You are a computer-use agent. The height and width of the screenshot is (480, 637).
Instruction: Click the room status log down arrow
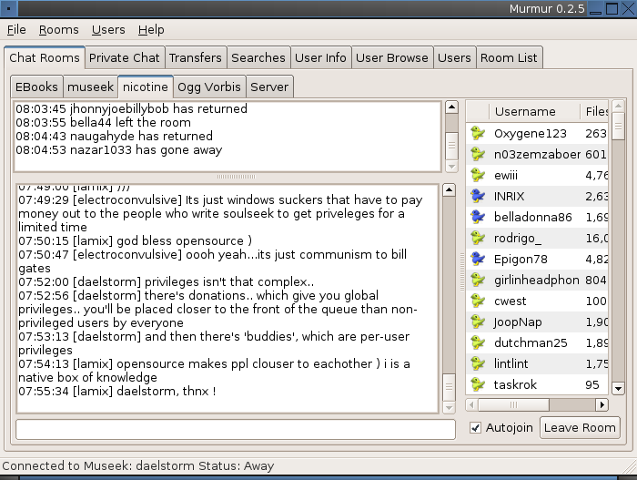click(x=451, y=166)
